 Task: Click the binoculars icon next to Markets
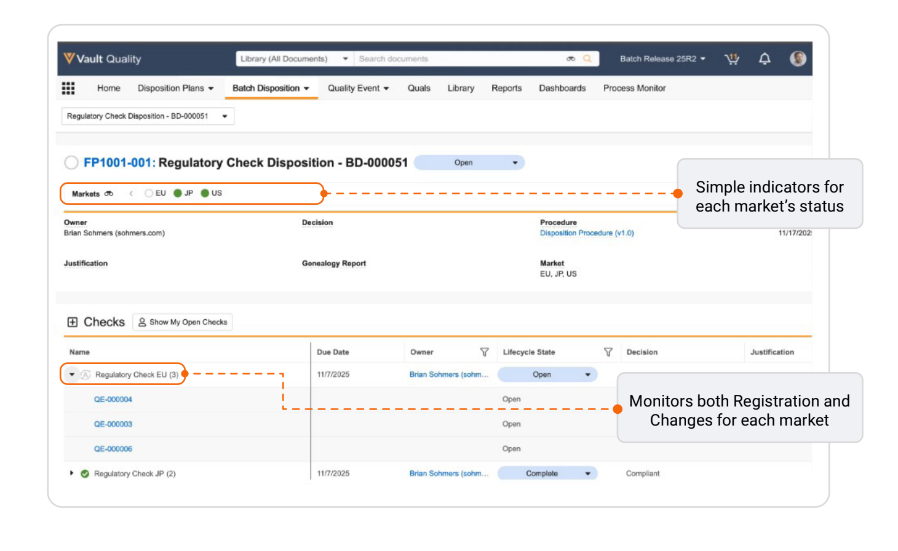(109, 194)
